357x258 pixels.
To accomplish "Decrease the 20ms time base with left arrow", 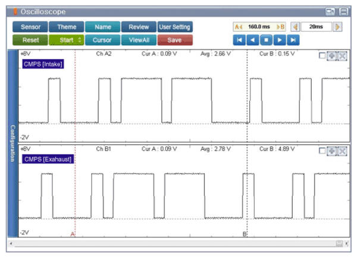I will pos(295,27).
